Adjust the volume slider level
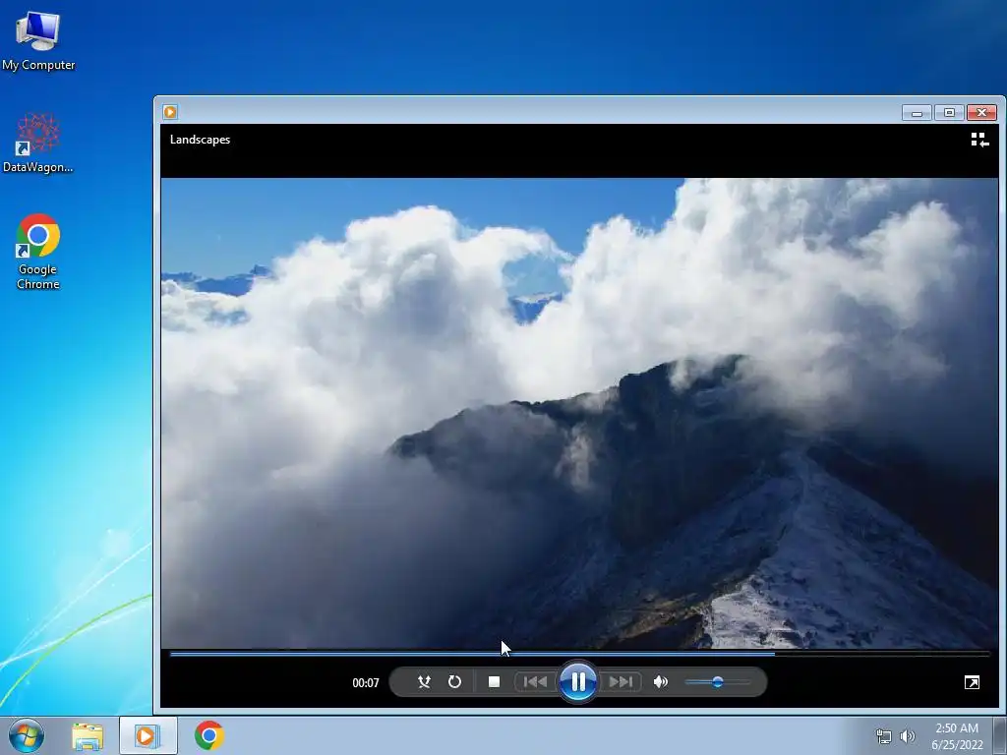The width and height of the screenshot is (1007, 755). (717, 682)
